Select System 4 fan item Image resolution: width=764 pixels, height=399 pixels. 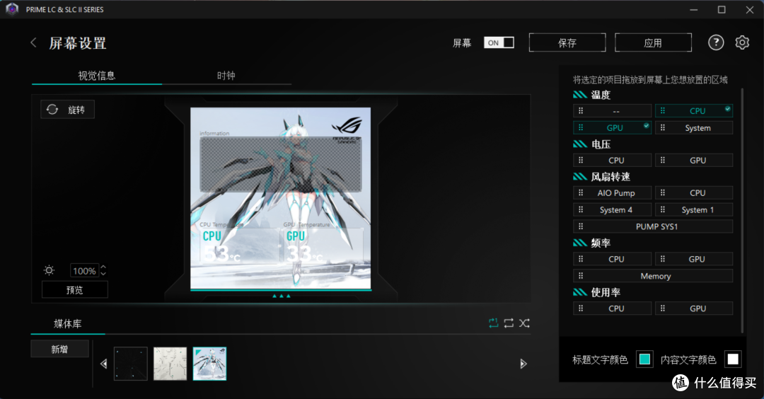point(612,209)
